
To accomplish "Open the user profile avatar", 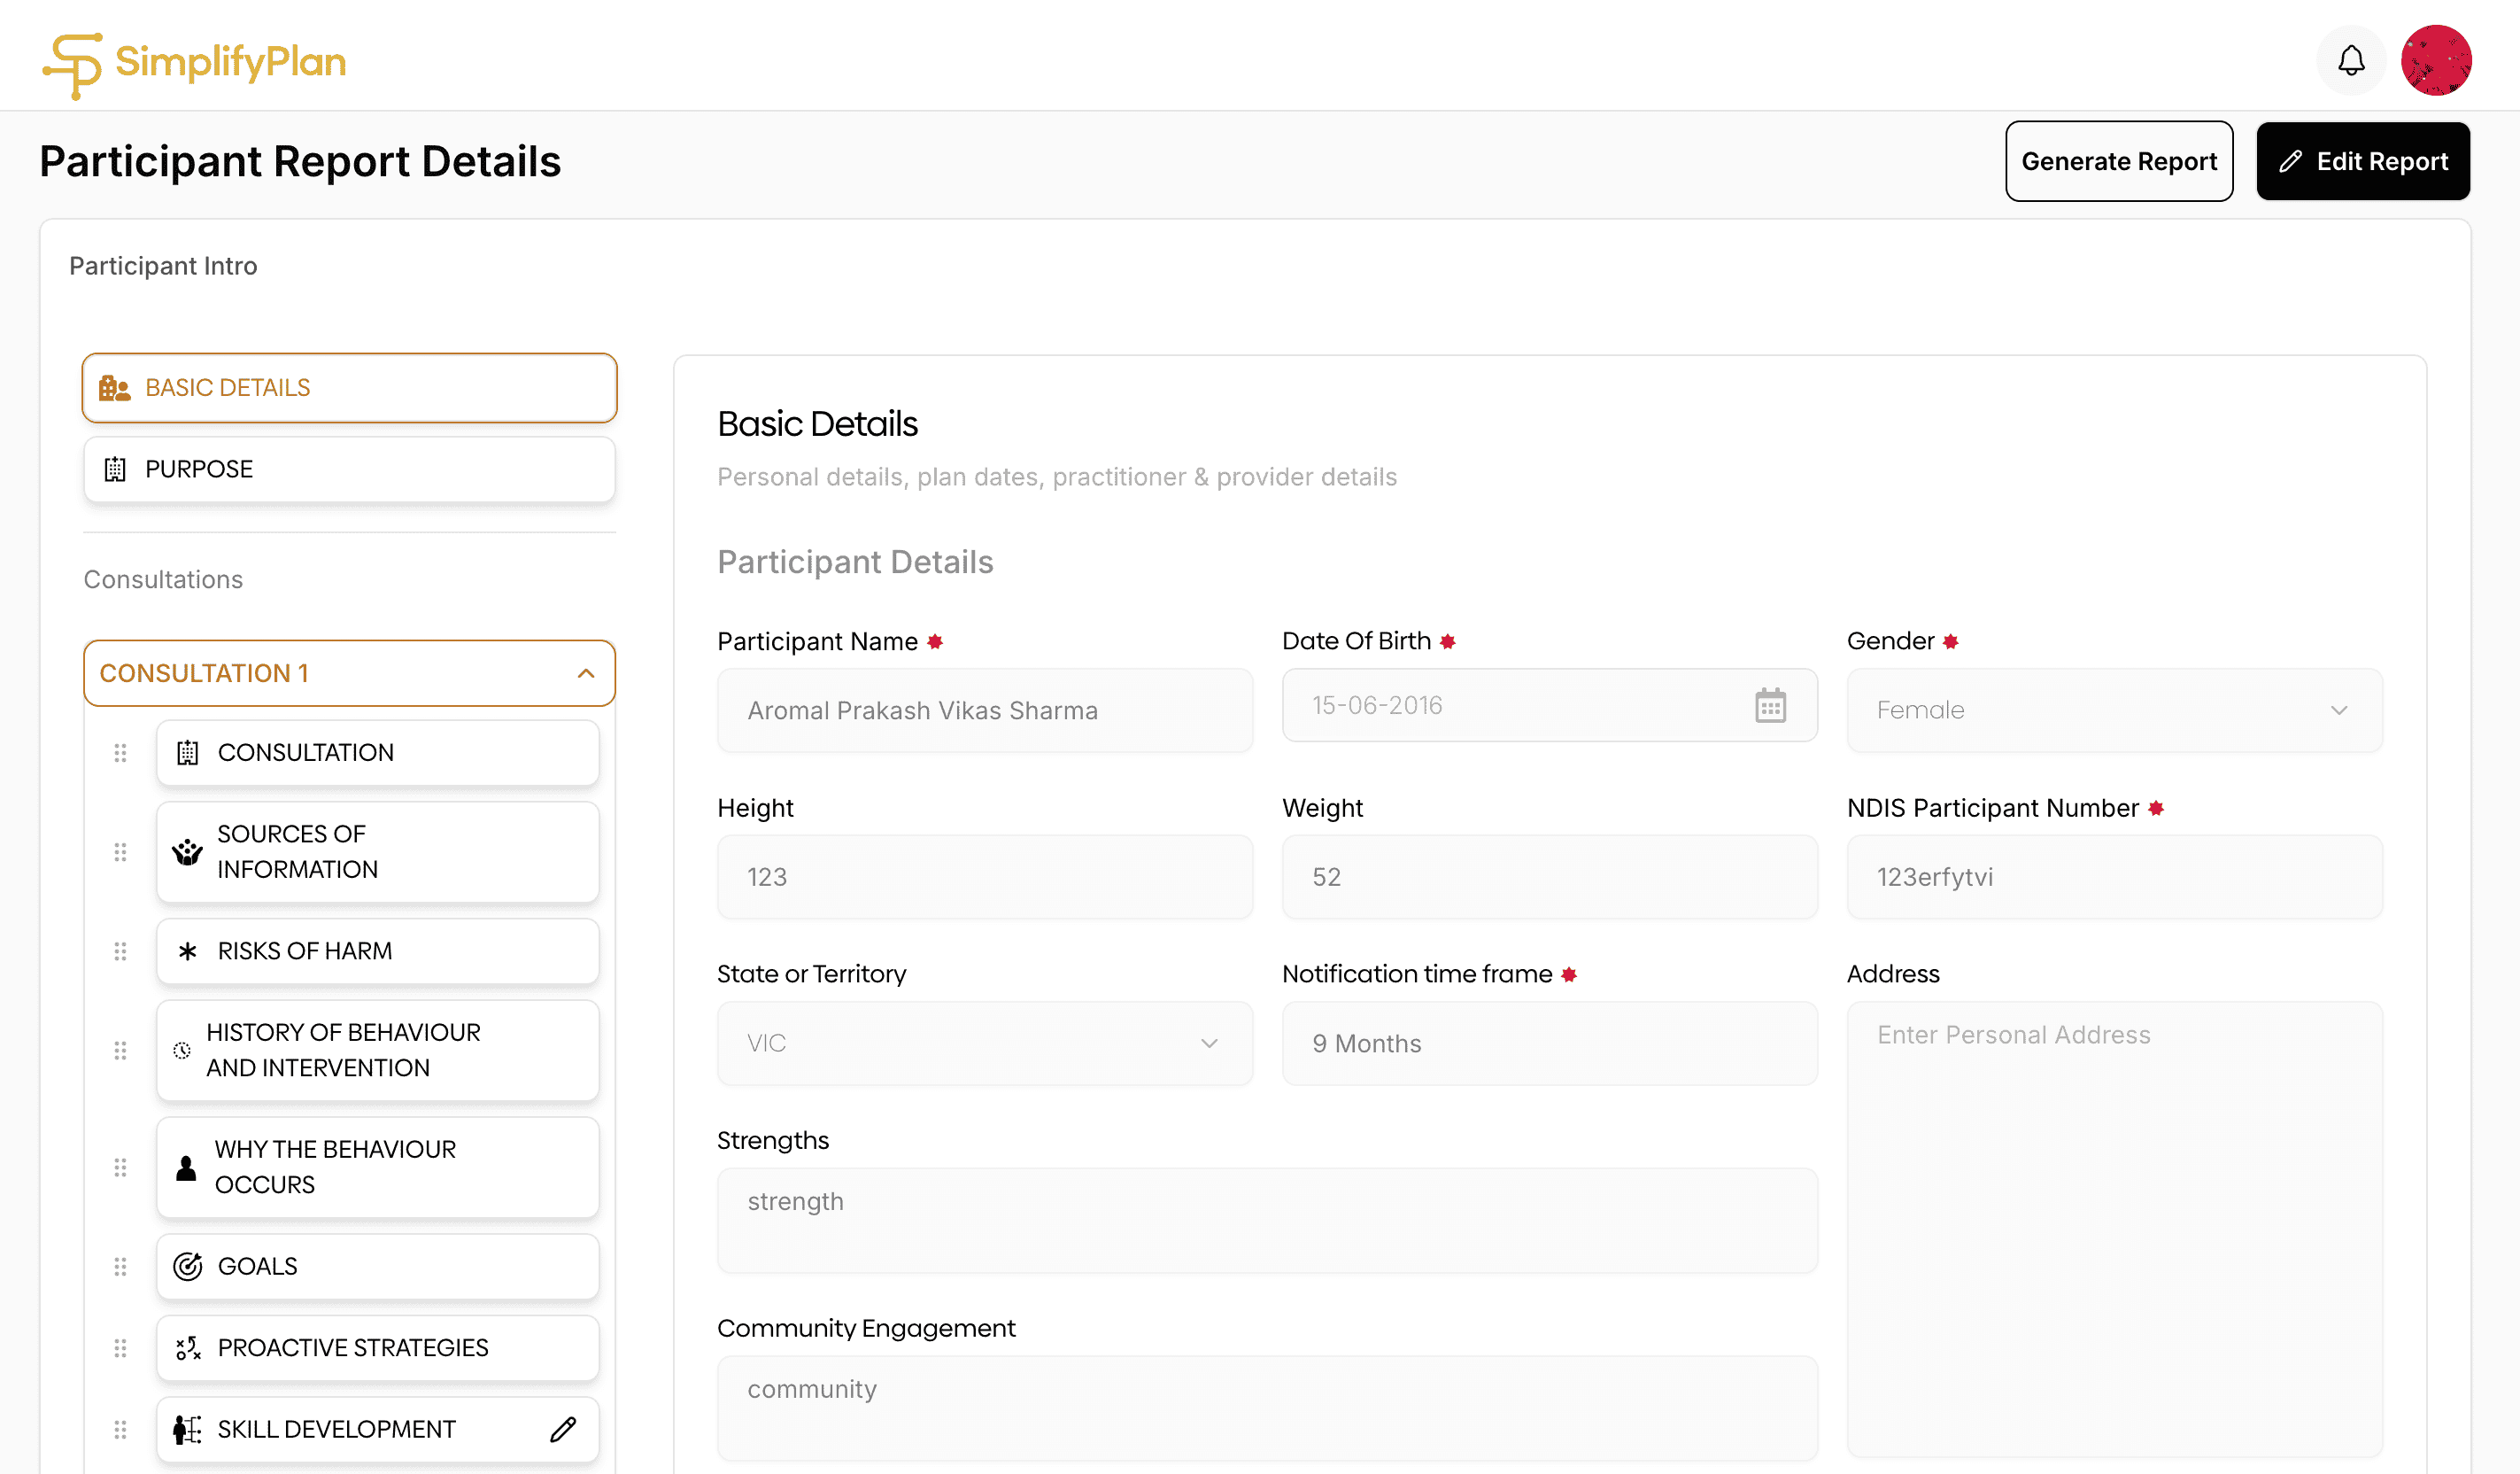I will [2435, 61].
